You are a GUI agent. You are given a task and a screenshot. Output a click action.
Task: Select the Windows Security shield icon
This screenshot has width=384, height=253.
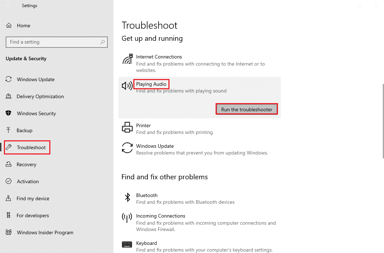9,113
